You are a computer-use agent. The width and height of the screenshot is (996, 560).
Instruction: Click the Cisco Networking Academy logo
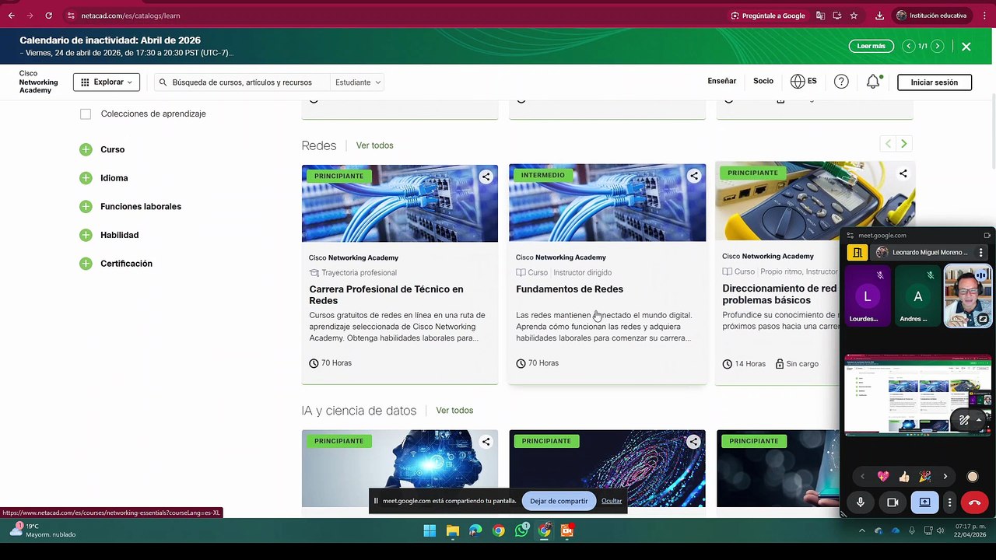[x=39, y=82]
